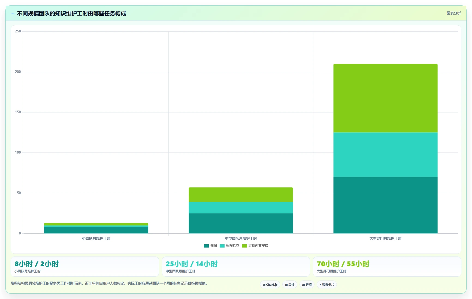Click the star icon in 数据卡片 chip

(x=320, y=285)
